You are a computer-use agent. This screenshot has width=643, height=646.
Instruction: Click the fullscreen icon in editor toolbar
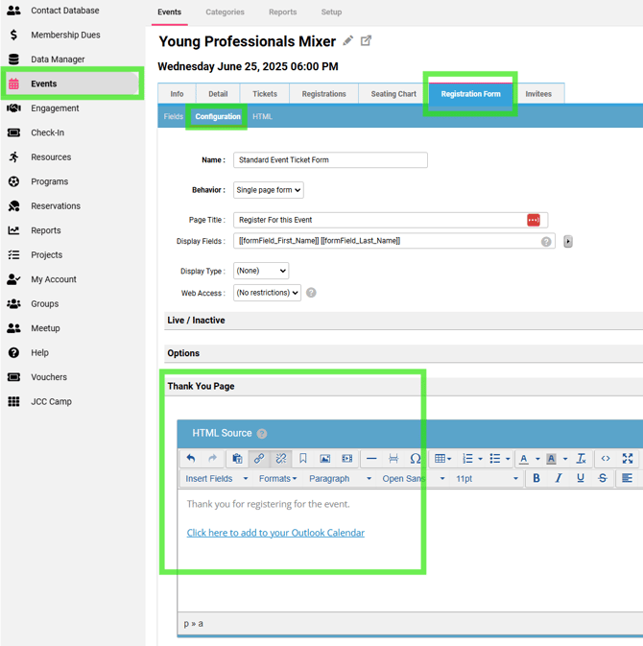628,459
